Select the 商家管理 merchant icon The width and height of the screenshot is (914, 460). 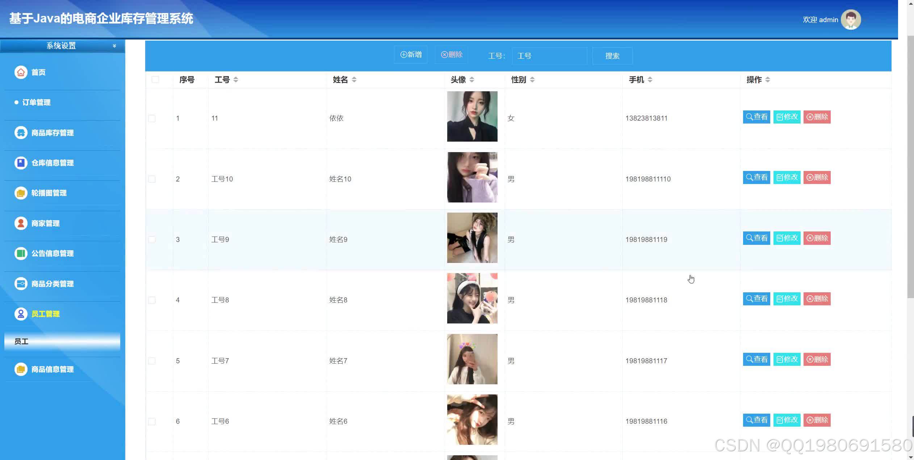click(x=21, y=223)
